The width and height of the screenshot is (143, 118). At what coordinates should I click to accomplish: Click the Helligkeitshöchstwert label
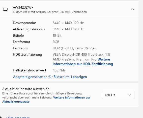tap(30, 70)
